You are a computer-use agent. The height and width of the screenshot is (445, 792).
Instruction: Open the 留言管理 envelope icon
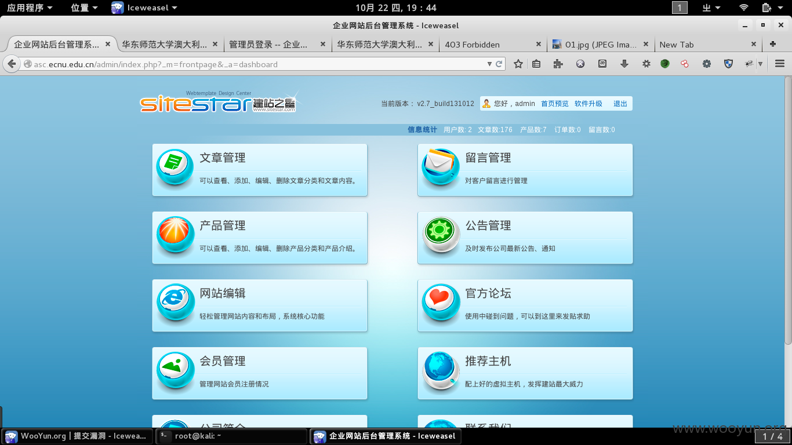[x=441, y=167]
